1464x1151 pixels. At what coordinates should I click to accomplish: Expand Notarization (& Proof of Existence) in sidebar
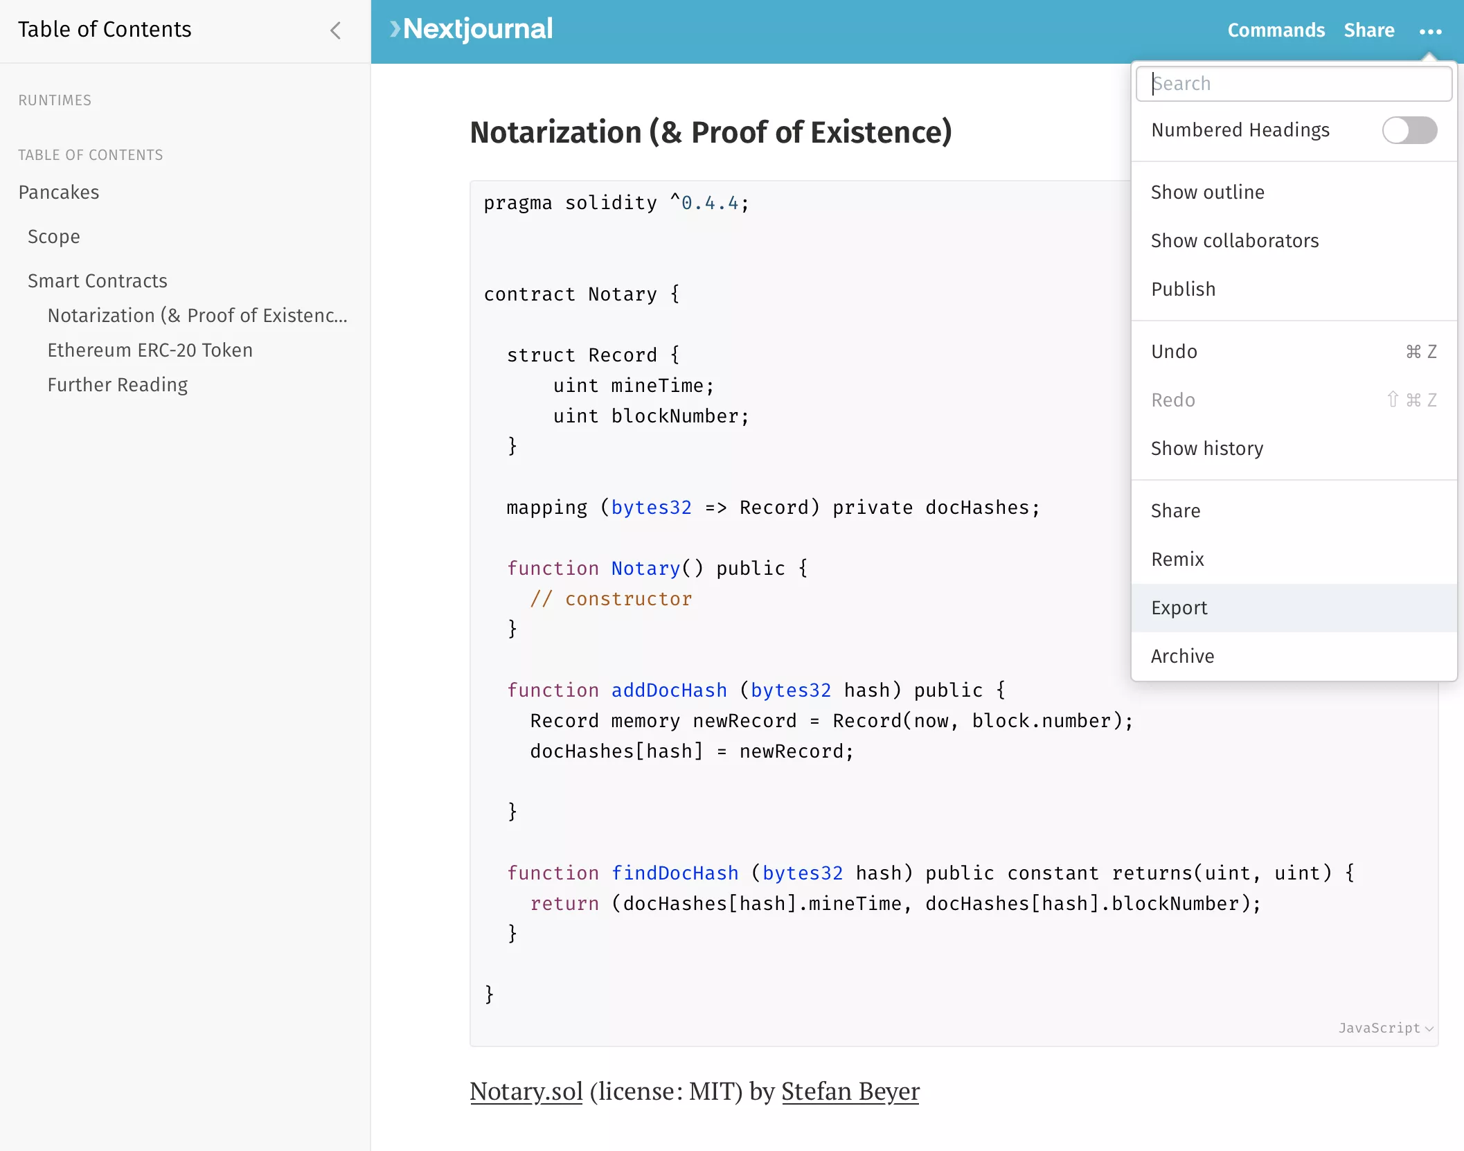(x=197, y=315)
